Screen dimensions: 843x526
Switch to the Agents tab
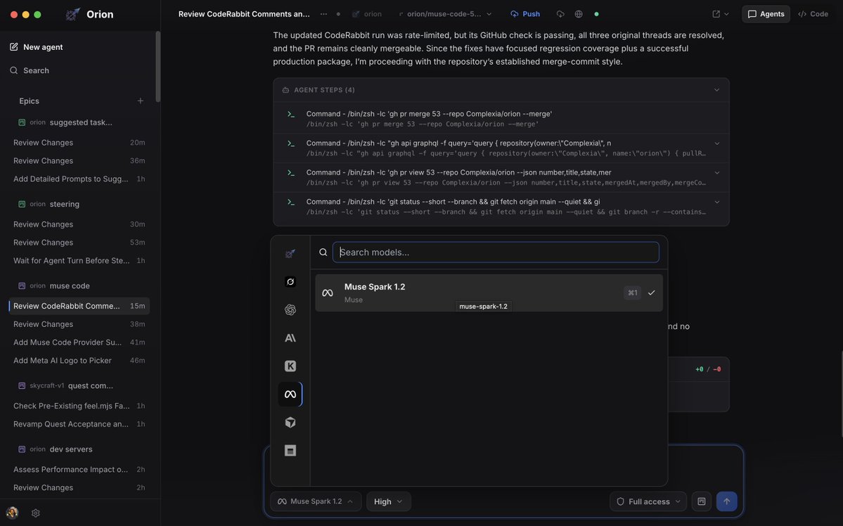[766, 14]
